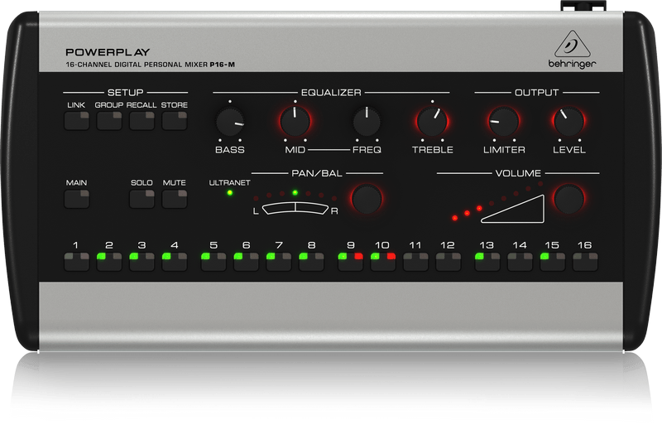Viewport: 662px width, 425px height.
Task: Select channel 16 button
Action: click(x=585, y=263)
